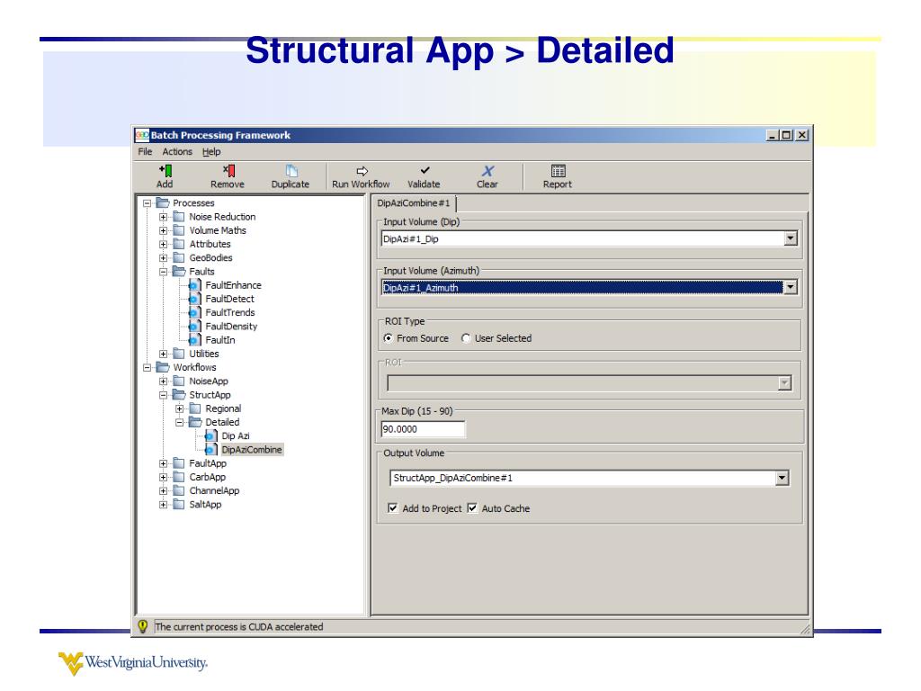The height and width of the screenshot is (691, 921).
Task: Open the Actions menu
Action: tap(177, 151)
